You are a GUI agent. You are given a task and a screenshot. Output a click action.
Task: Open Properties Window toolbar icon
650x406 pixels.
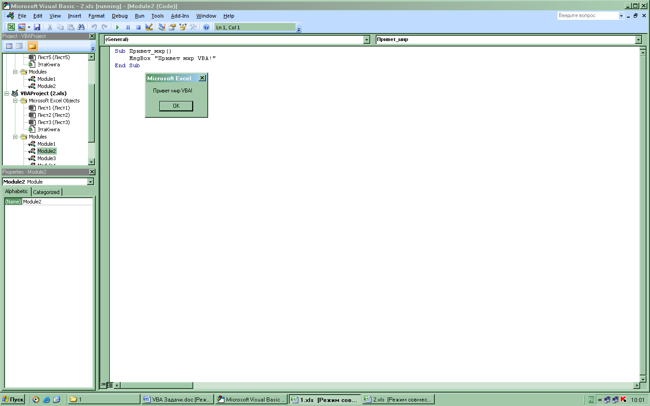pyautogui.click(x=172, y=27)
